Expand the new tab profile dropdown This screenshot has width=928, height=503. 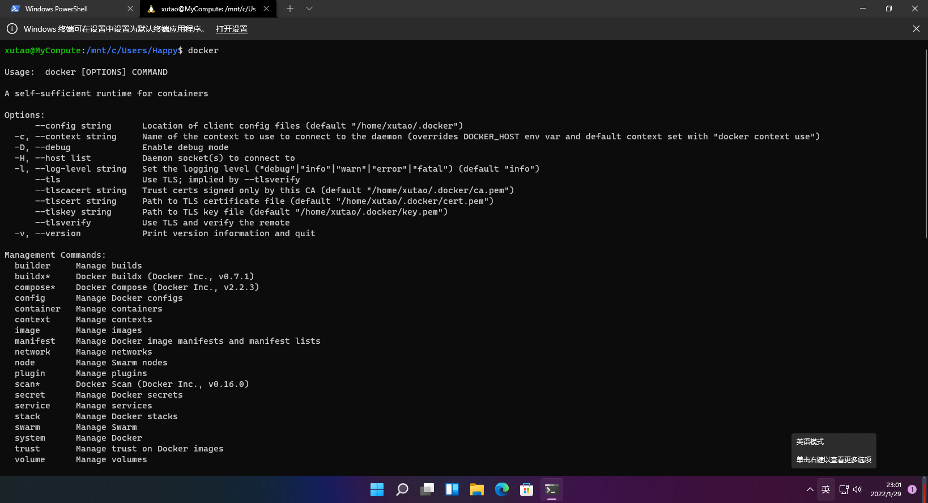309,8
